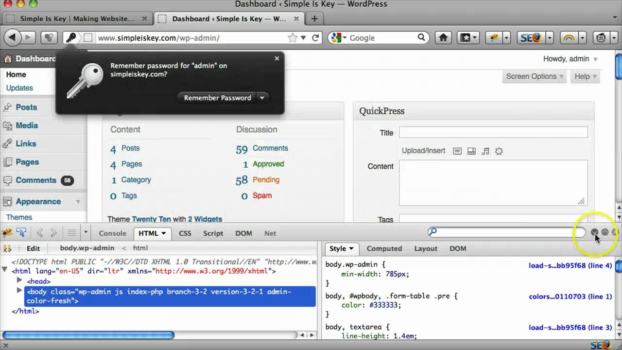The width and height of the screenshot is (622, 350).
Task: Activate Firebug's inspect element pointer tool
Action: 21,233
